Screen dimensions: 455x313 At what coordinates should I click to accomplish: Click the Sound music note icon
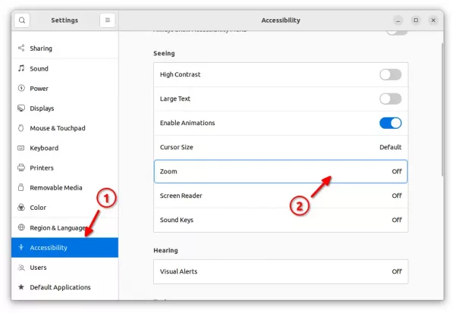pos(21,68)
